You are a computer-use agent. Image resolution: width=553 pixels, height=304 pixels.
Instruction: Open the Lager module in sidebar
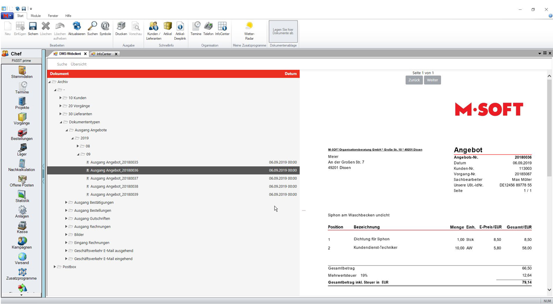point(22,150)
